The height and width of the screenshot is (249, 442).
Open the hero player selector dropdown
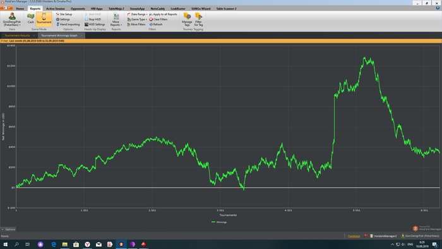point(12,20)
